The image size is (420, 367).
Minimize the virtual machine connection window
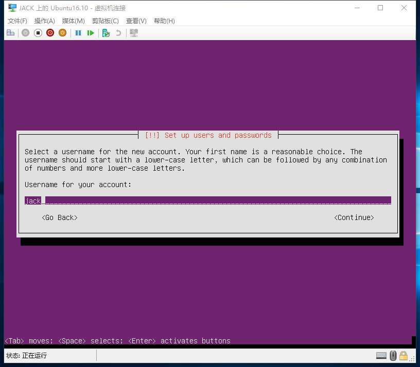point(357,8)
